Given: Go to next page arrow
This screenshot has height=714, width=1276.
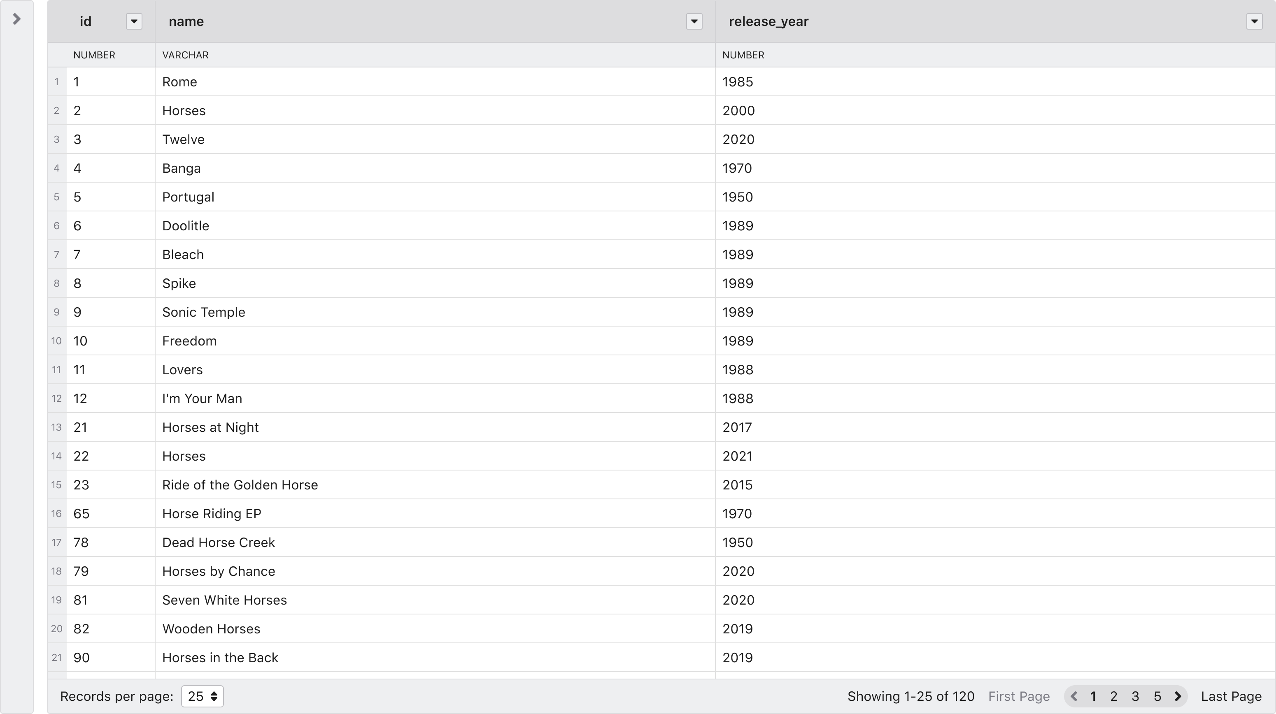Looking at the screenshot, I should coord(1178,696).
